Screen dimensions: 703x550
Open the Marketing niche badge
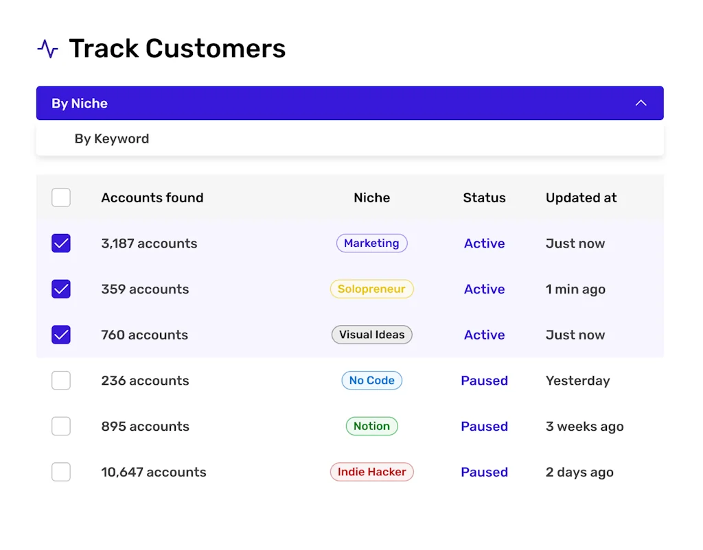click(x=371, y=243)
